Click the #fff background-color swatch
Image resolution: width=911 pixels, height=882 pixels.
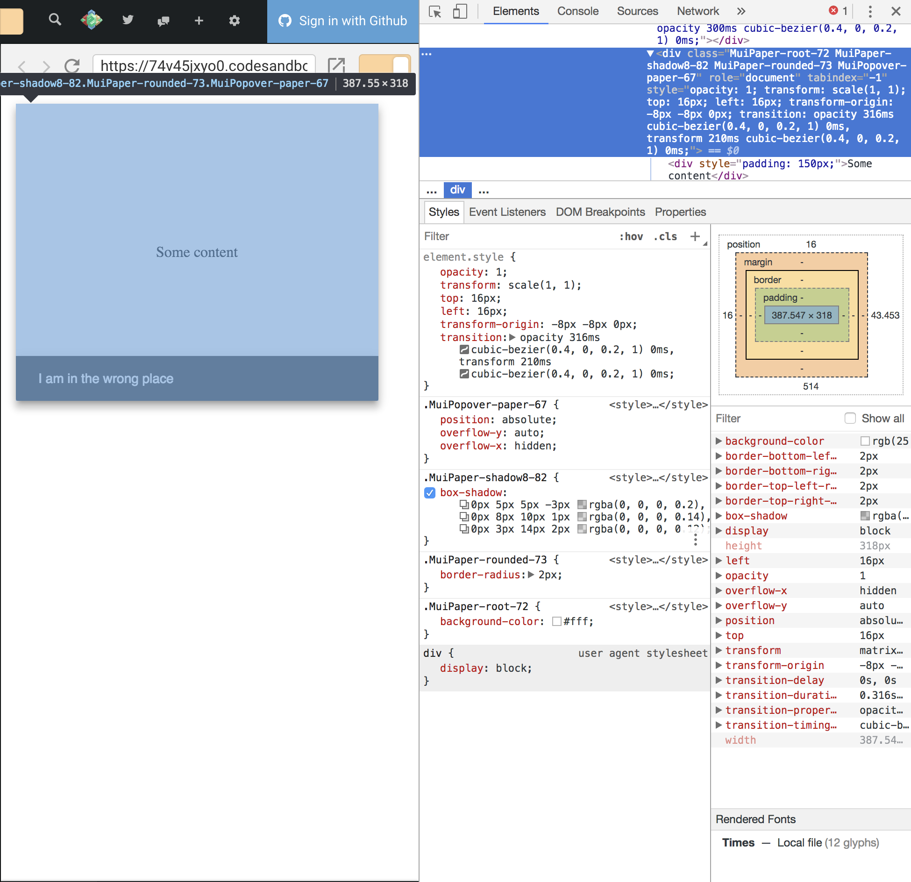(x=557, y=621)
